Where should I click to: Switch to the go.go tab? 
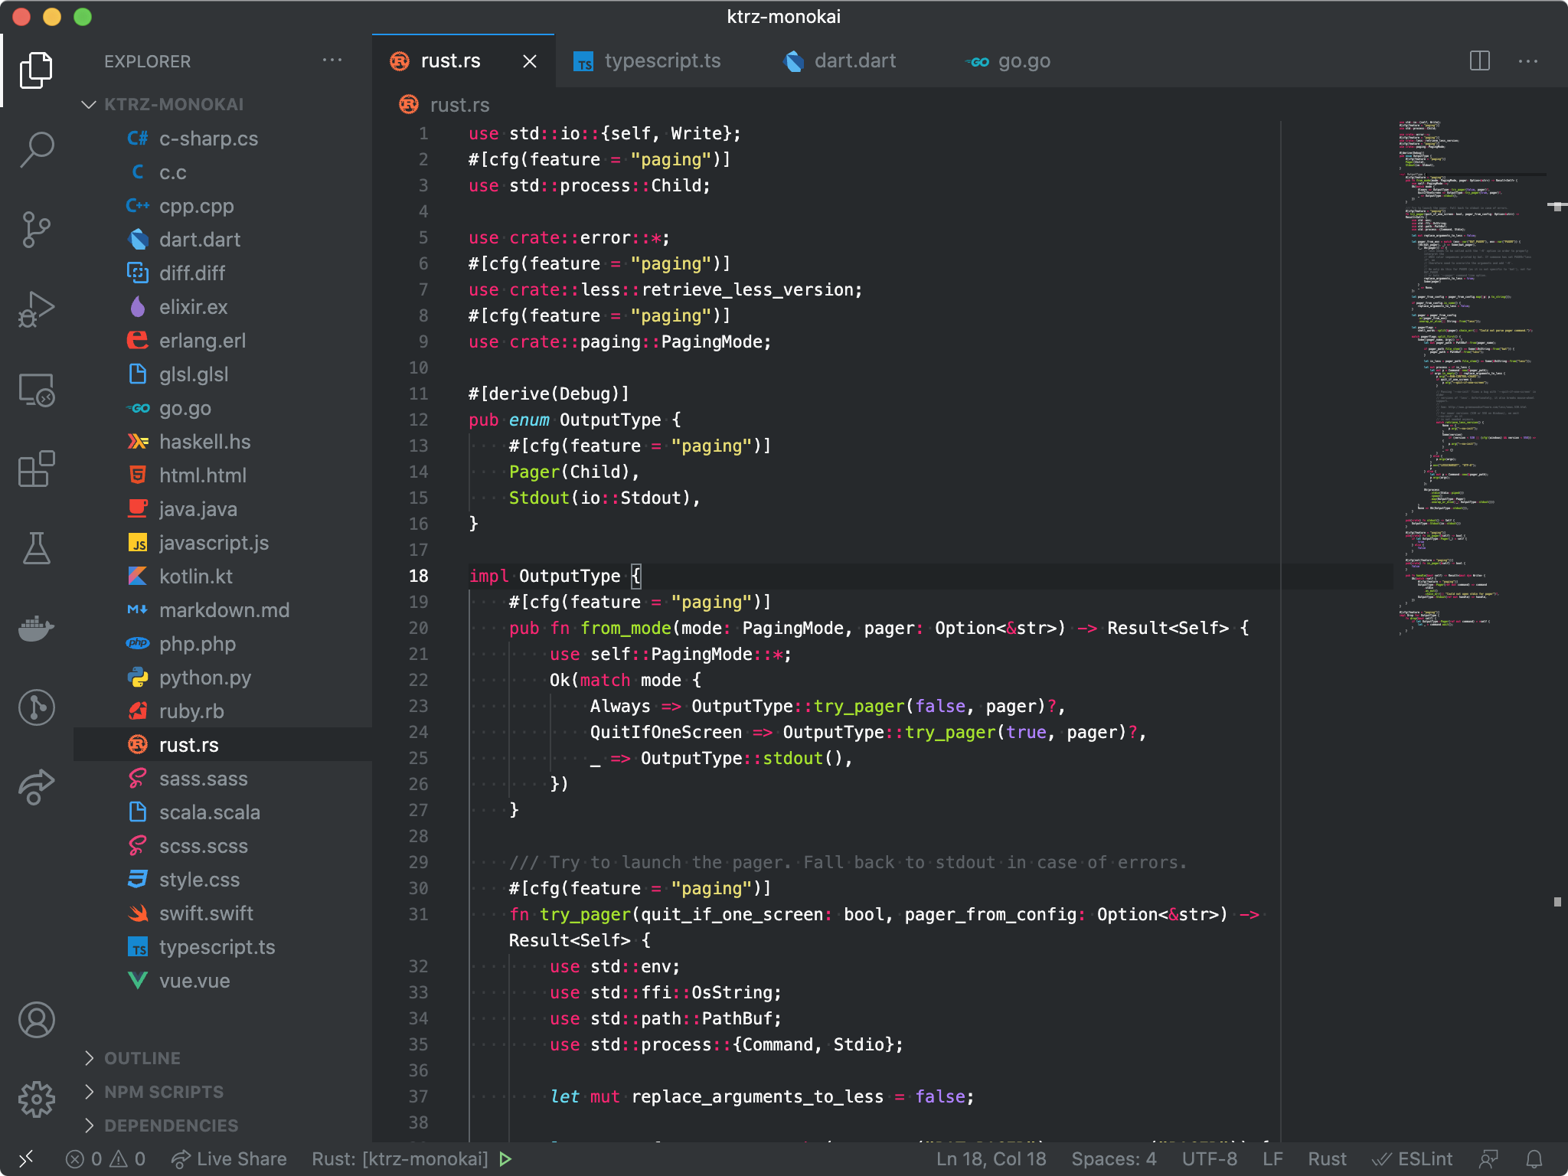[x=1023, y=61]
